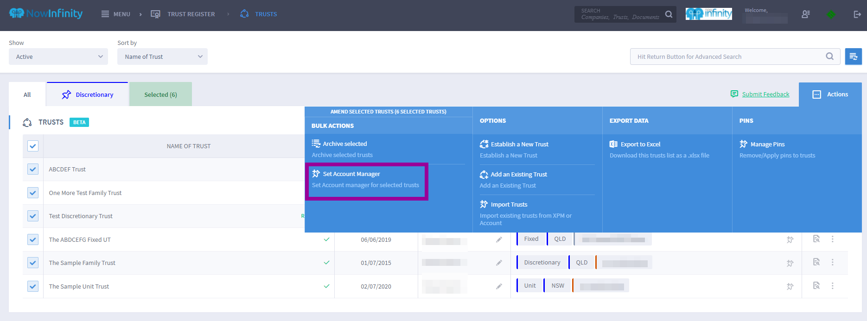Click the global search magnifier icon

click(669, 14)
